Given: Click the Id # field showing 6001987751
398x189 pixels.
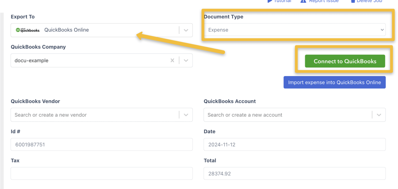Looking at the screenshot, I should coord(101,145).
